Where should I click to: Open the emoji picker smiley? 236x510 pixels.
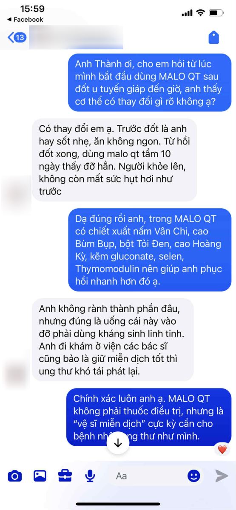click(194, 476)
